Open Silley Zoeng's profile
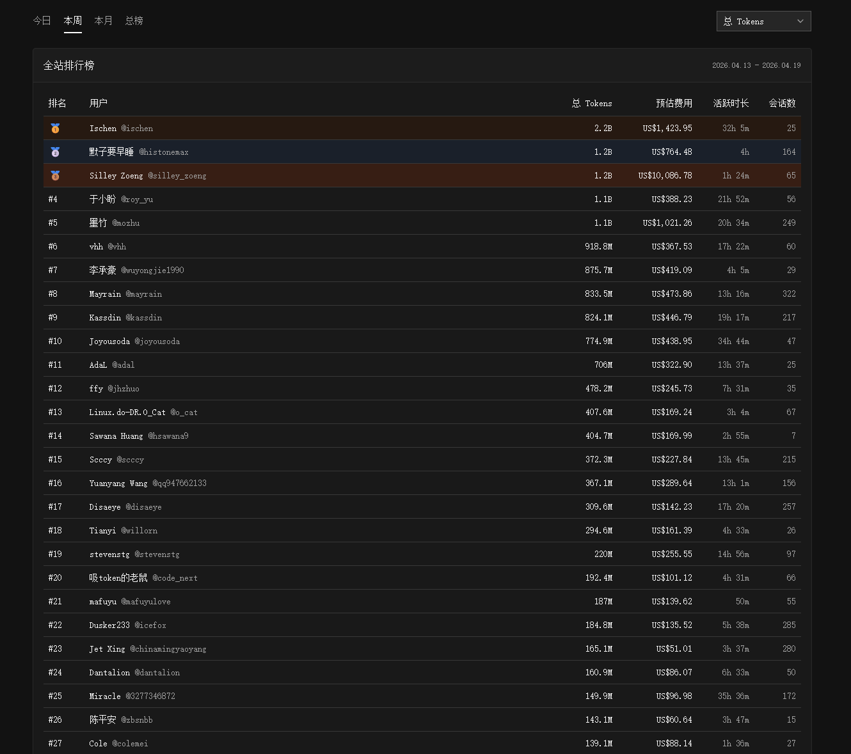This screenshot has height=754, width=851. [148, 176]
